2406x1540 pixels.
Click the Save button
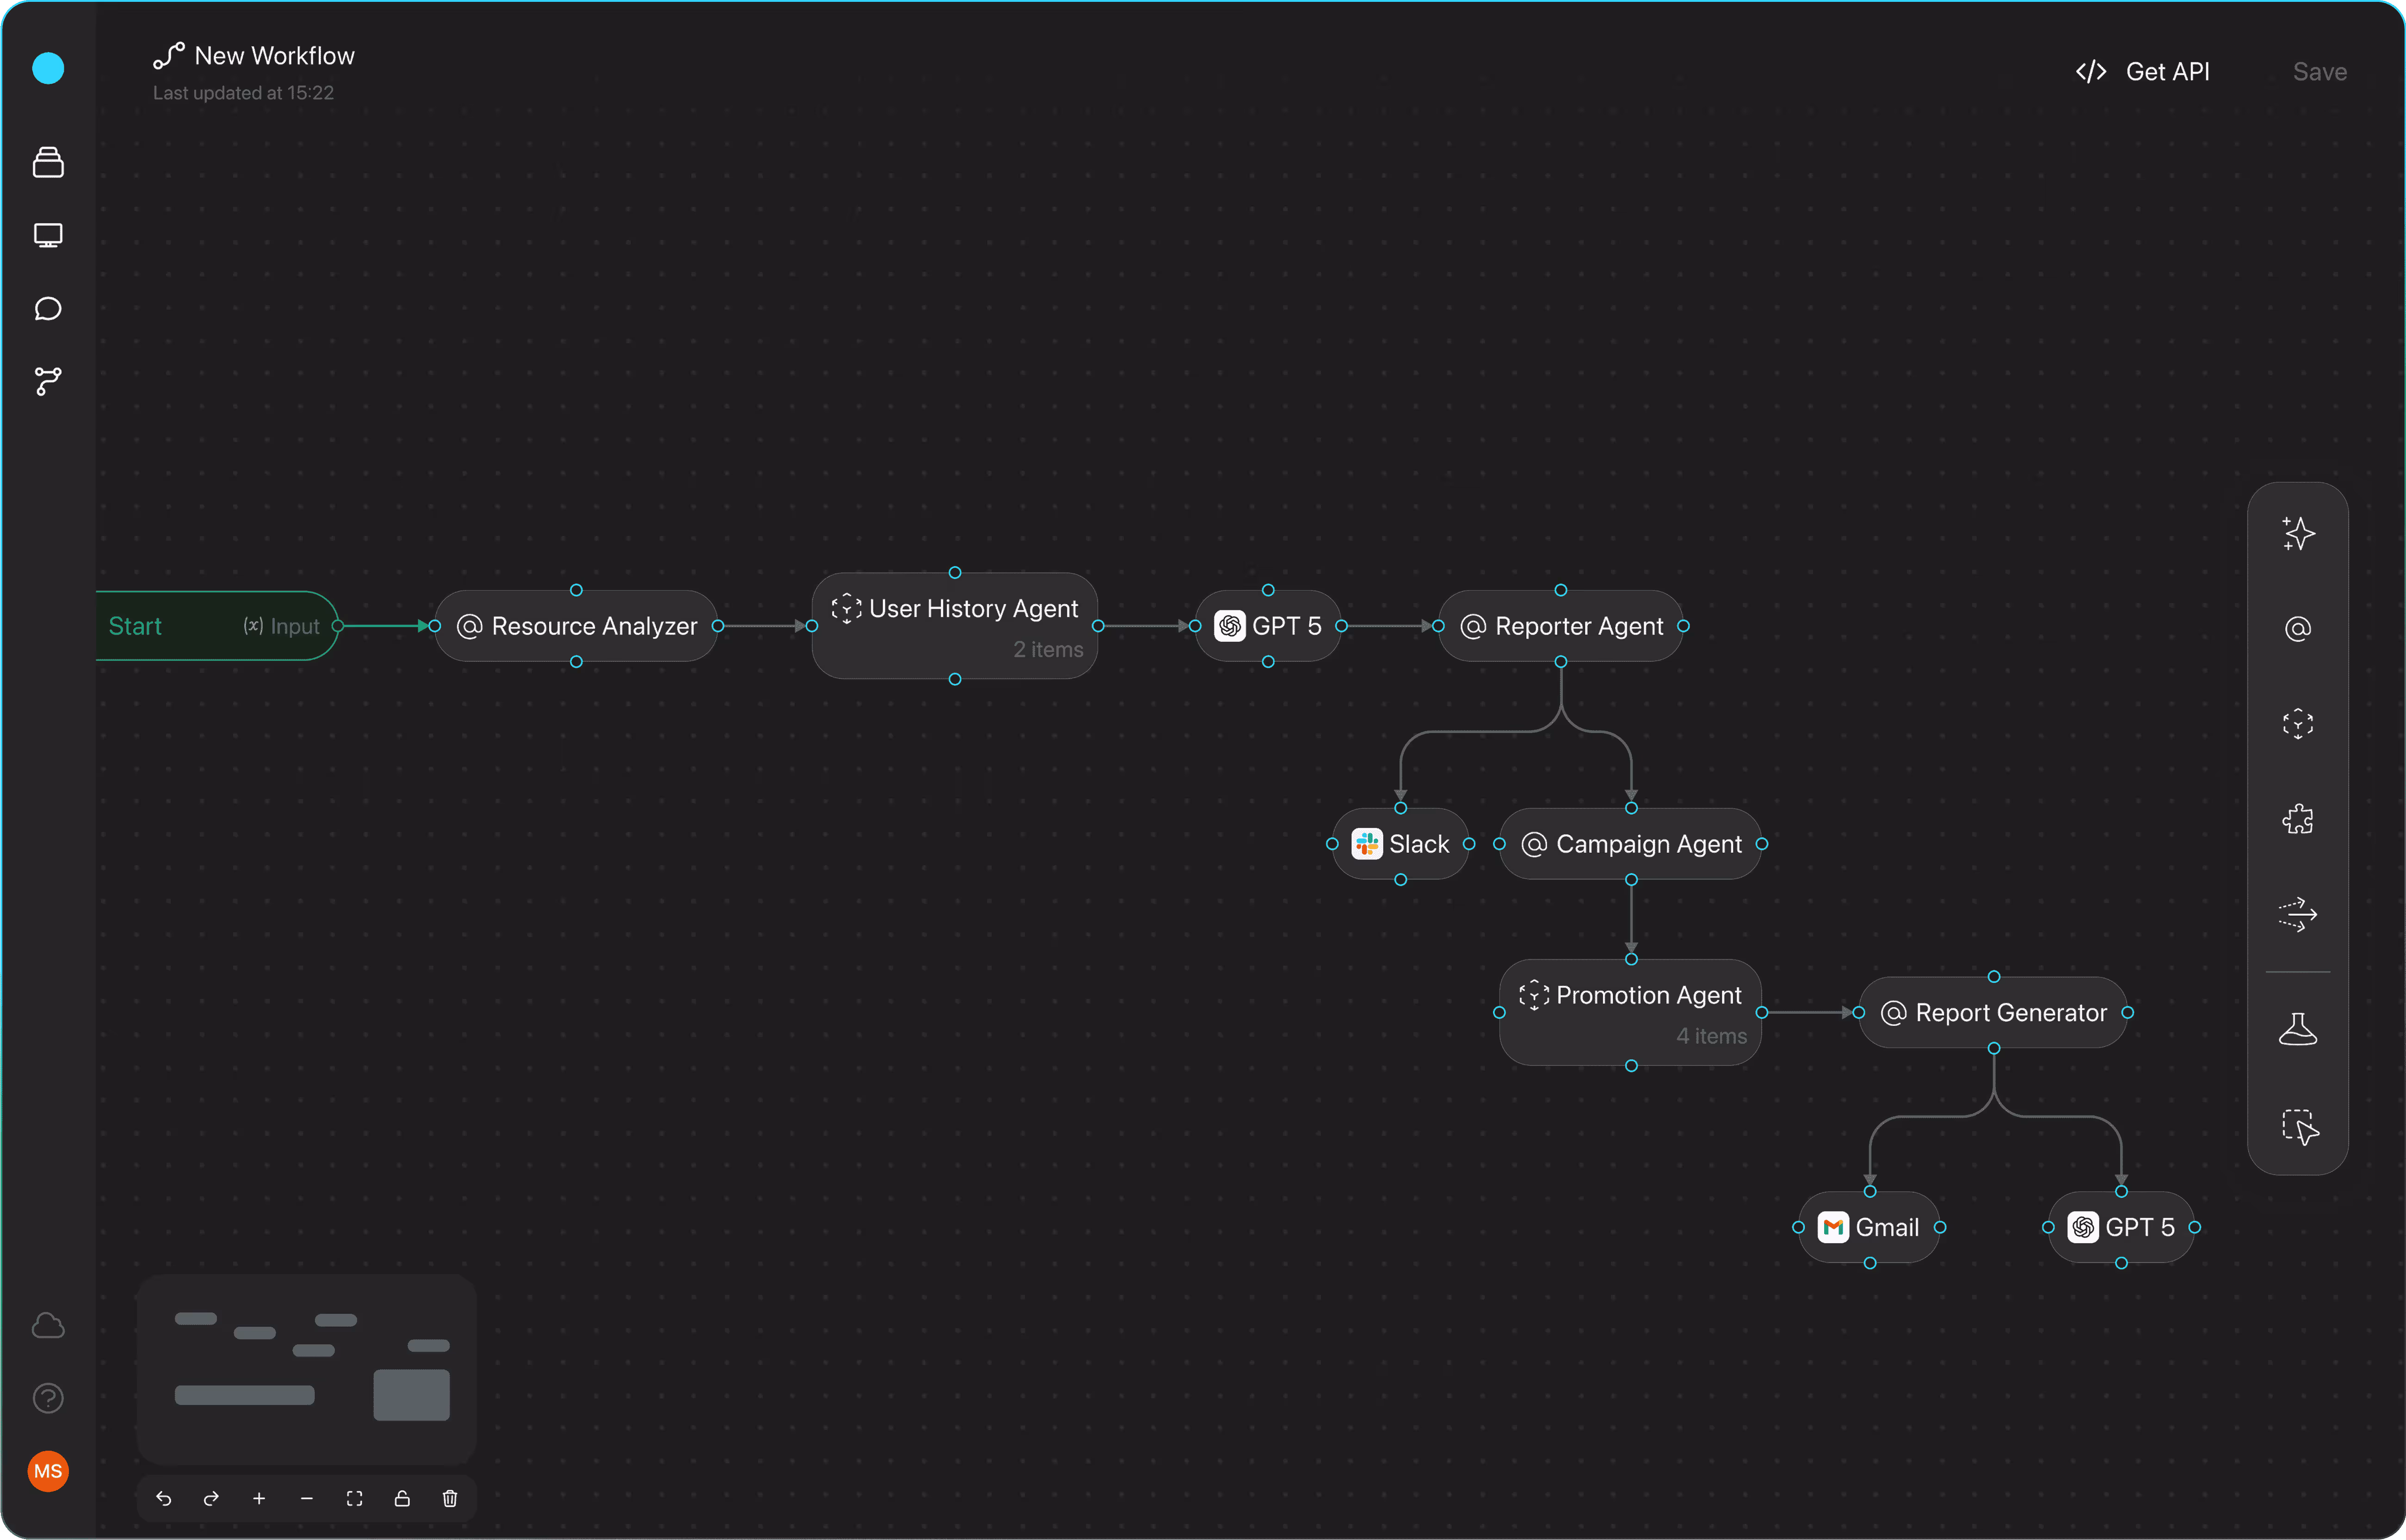point(2319,72)
